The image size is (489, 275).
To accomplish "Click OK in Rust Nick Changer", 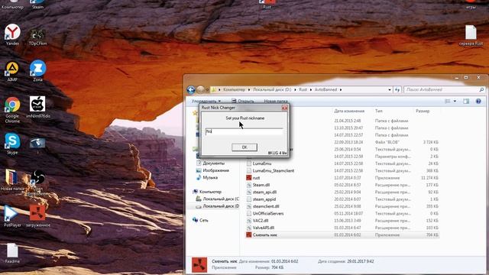I will pyautogui.click(x=244, y=147).
